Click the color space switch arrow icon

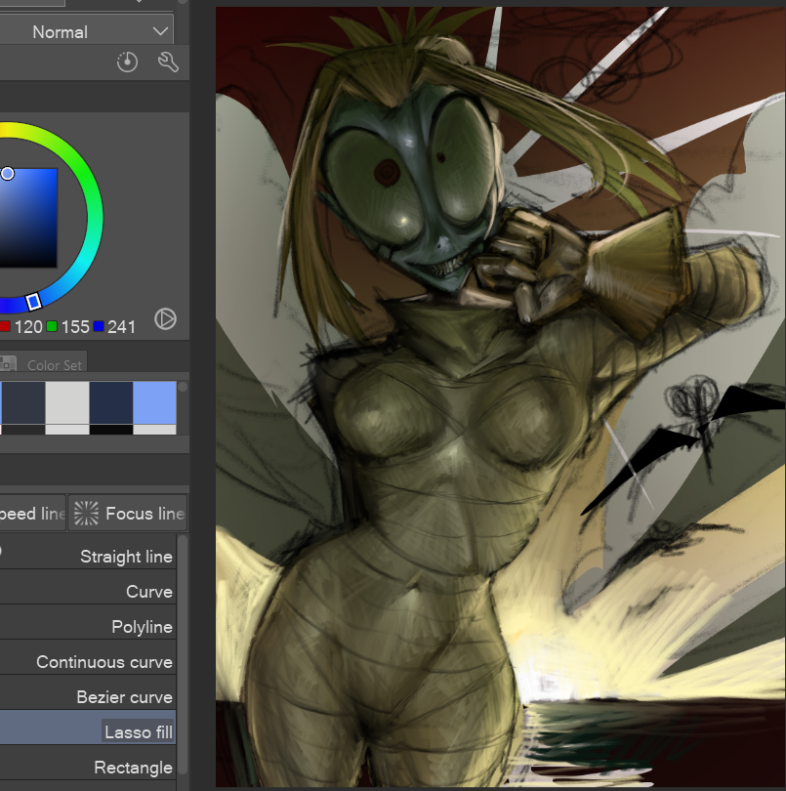165,318
